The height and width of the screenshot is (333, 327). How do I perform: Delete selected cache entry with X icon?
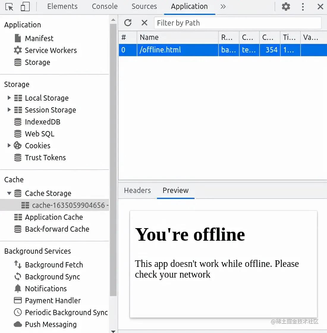pyautogui.click(x=144, y=23)
